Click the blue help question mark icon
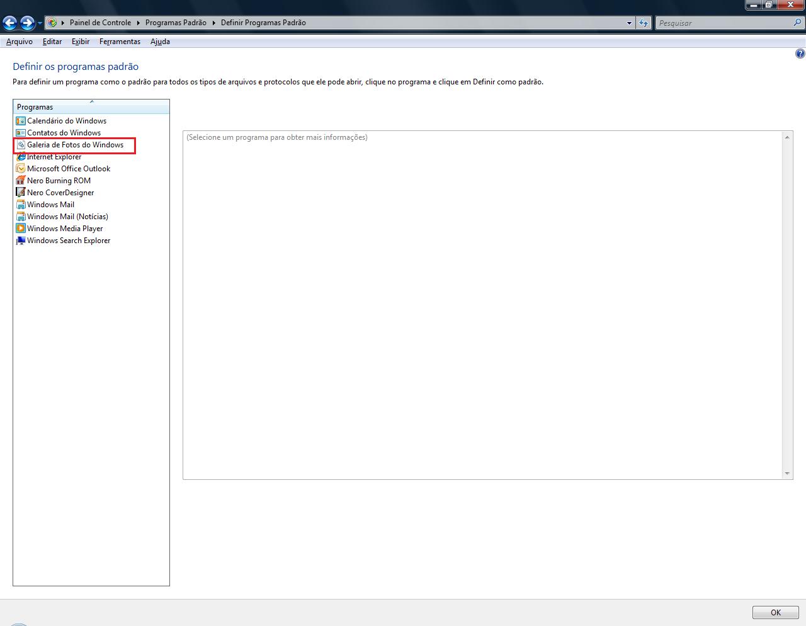Viewport: 806px width, 626px height. coord(800,54)
